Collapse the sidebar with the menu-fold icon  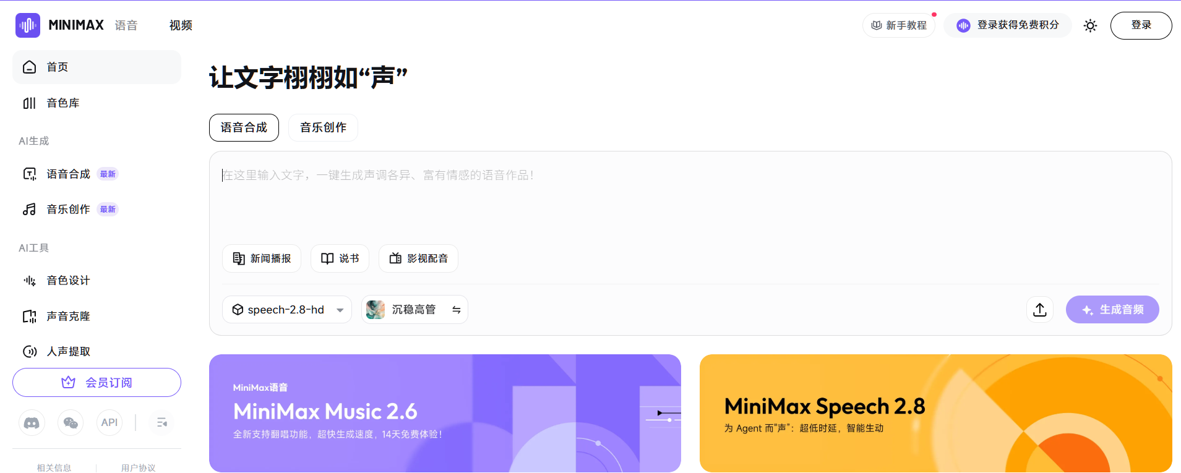coord(162,423)
